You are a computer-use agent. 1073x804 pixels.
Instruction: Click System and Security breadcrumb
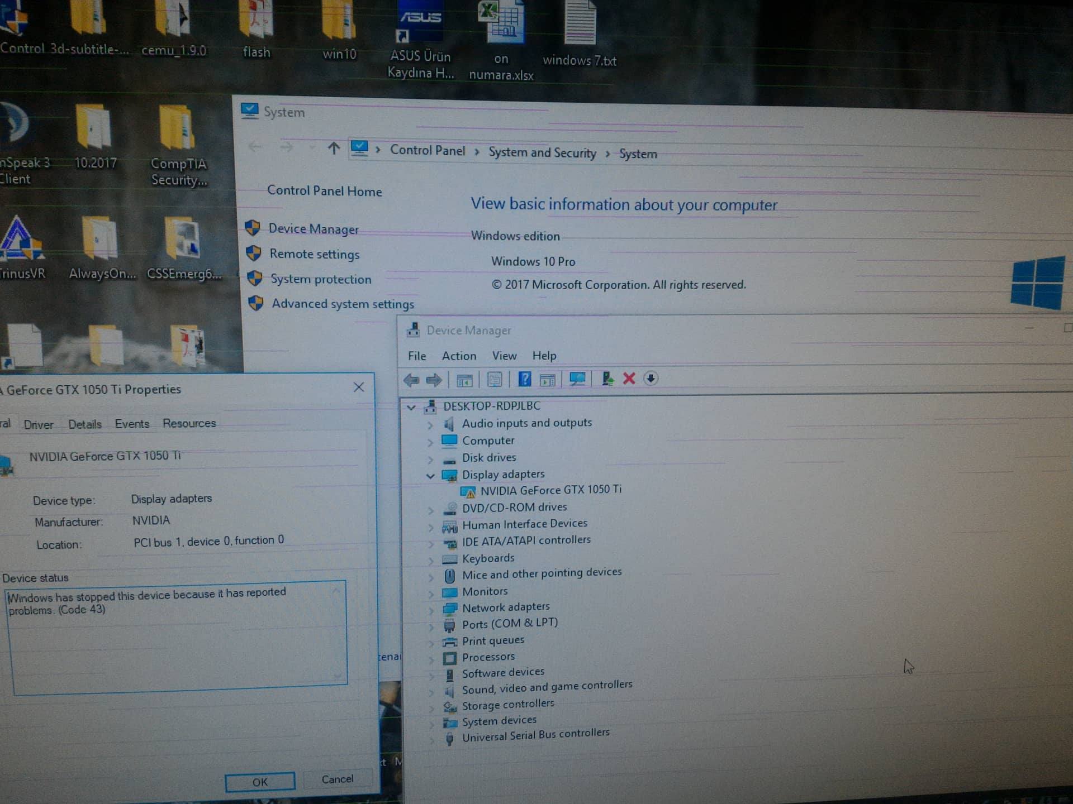[543, 152]
